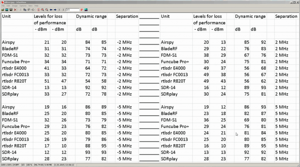The height and width of the screenshot is (167, 300).
Task: Zoom in with the magnifier plus icon
Action: [x=43, y=10]
